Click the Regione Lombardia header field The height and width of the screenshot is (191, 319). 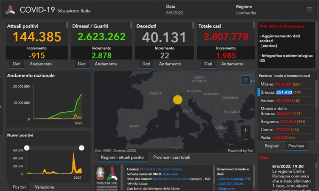[x=267, y=10]
